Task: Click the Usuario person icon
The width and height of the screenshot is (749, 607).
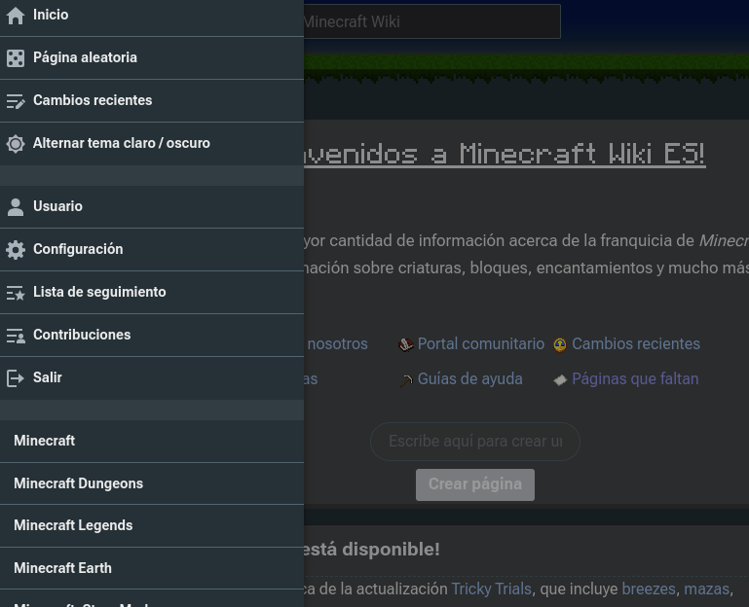Action: (16, 207)
